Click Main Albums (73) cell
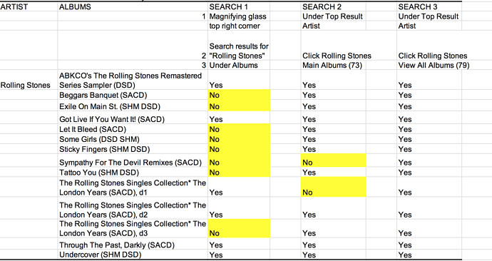Screen dimensions: 492x261 (x=333, y=65)
